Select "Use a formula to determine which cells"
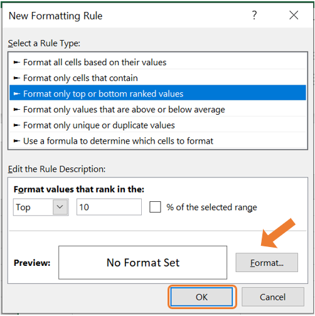Screen dimensions: 315x316 click(157, 141)
